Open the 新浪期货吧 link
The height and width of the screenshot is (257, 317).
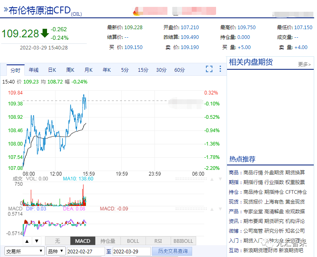click(x=291, y=251)
